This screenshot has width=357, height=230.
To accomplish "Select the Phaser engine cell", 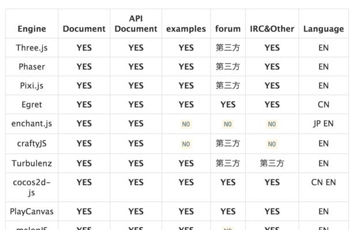I will point(32,67).
